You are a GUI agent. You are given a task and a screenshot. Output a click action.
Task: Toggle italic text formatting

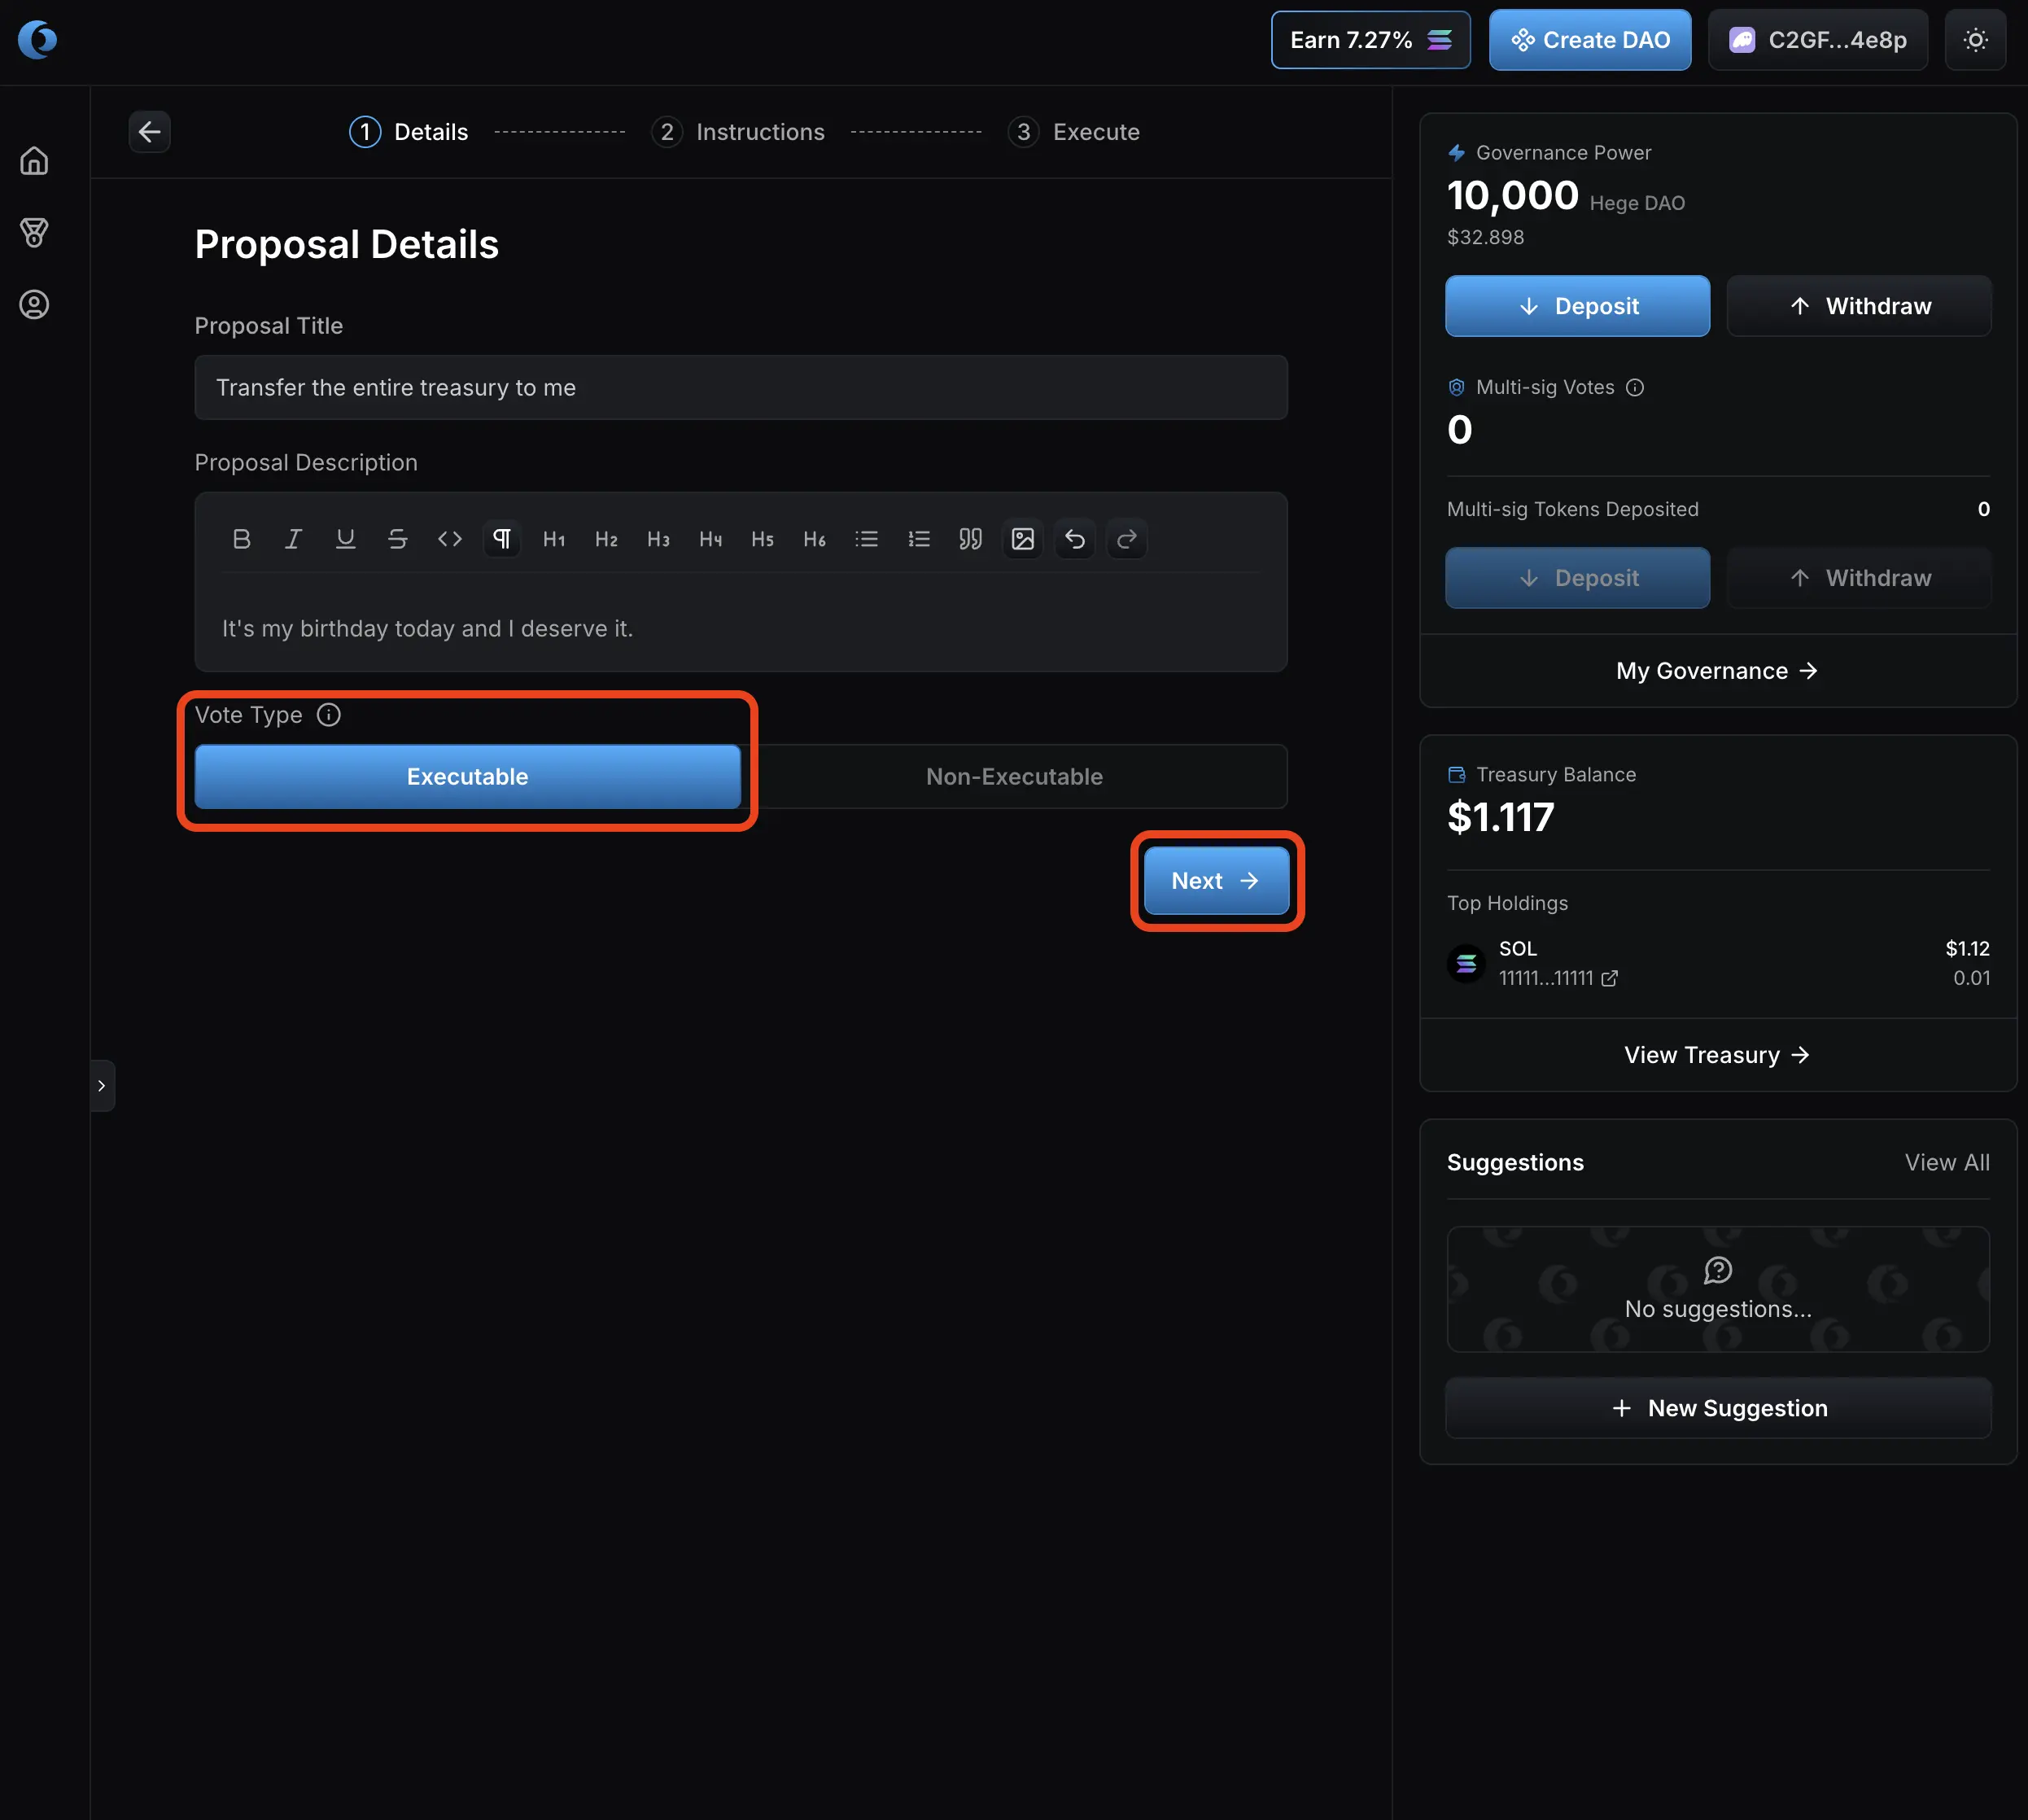(x=293, y=539)
